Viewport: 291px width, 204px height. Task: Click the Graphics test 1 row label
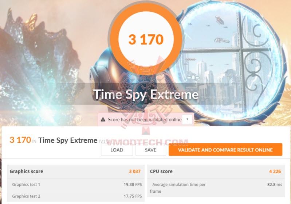pyautogui.click(x=26, y=184)
